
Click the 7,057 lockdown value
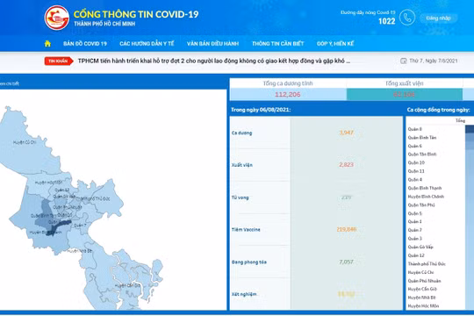pos(346,262)
